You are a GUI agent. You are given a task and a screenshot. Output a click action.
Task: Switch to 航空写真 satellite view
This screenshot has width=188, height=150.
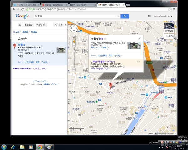click(x=169, y=28)
